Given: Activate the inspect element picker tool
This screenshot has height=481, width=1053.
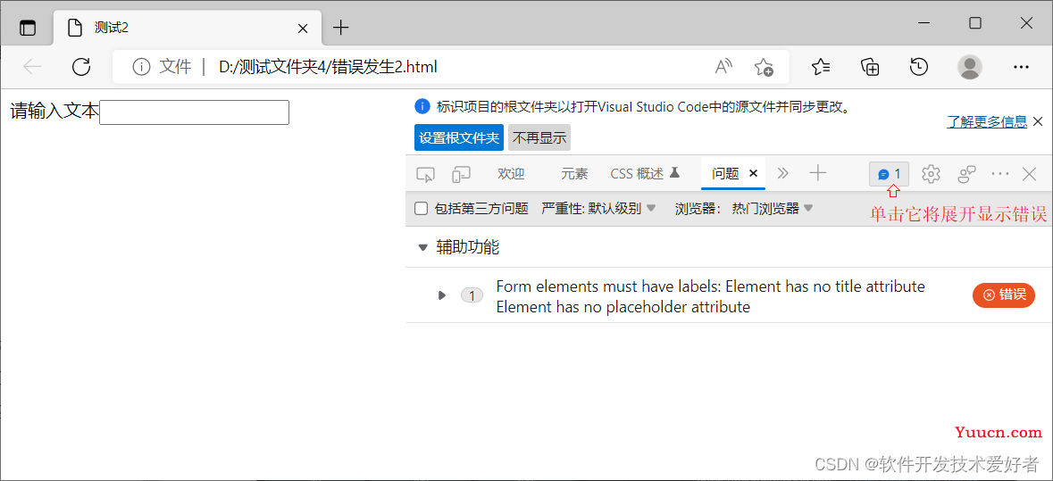Looking at the screenshot, I should pos(425,174).
